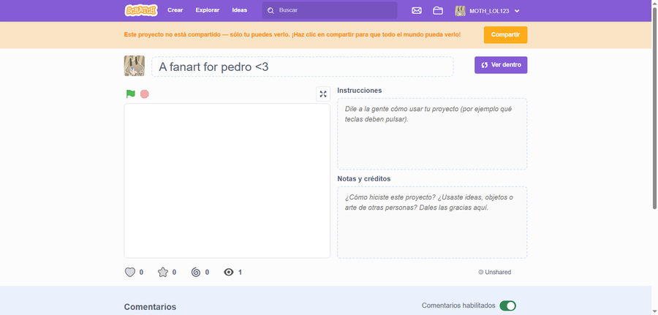Open the Explorar menu item
The height and width of the screenshot is (315, 658).
208,10
